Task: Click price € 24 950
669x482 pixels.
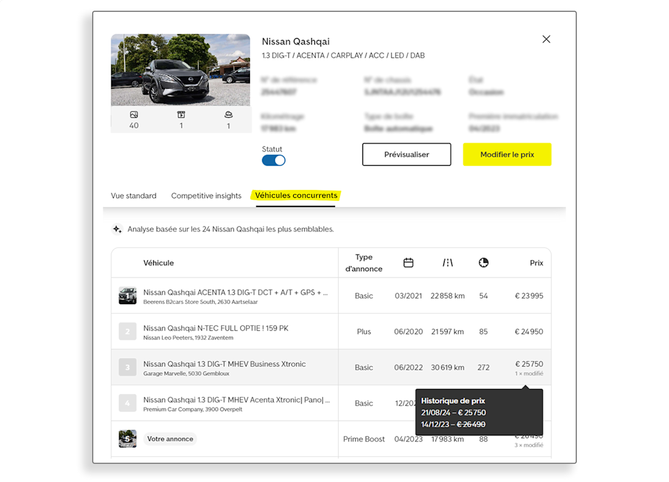Action: pos(529,331)
